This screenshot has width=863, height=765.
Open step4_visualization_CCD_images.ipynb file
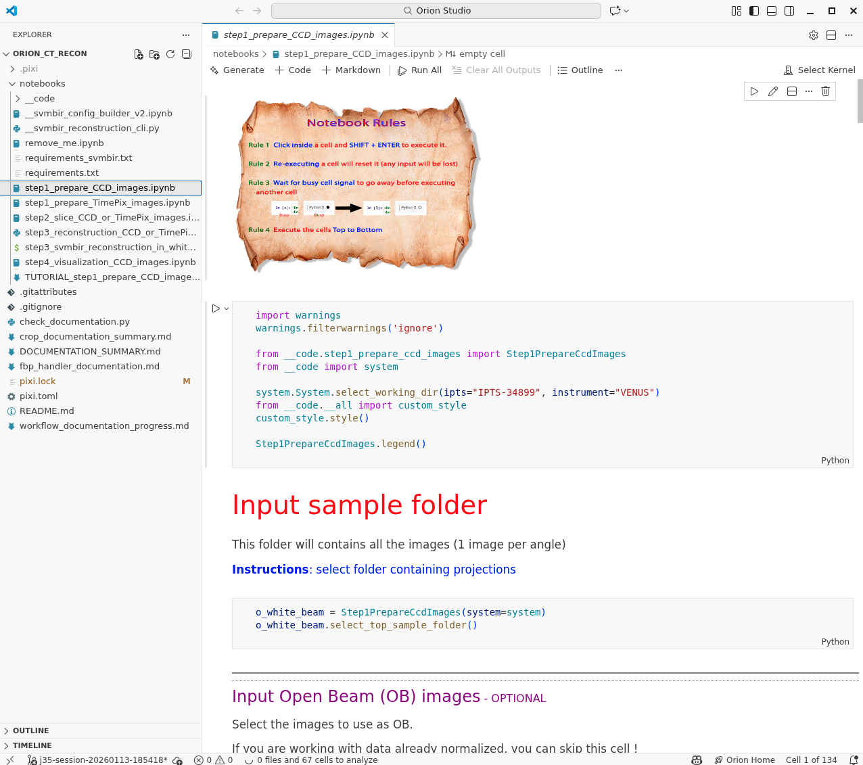110,262
